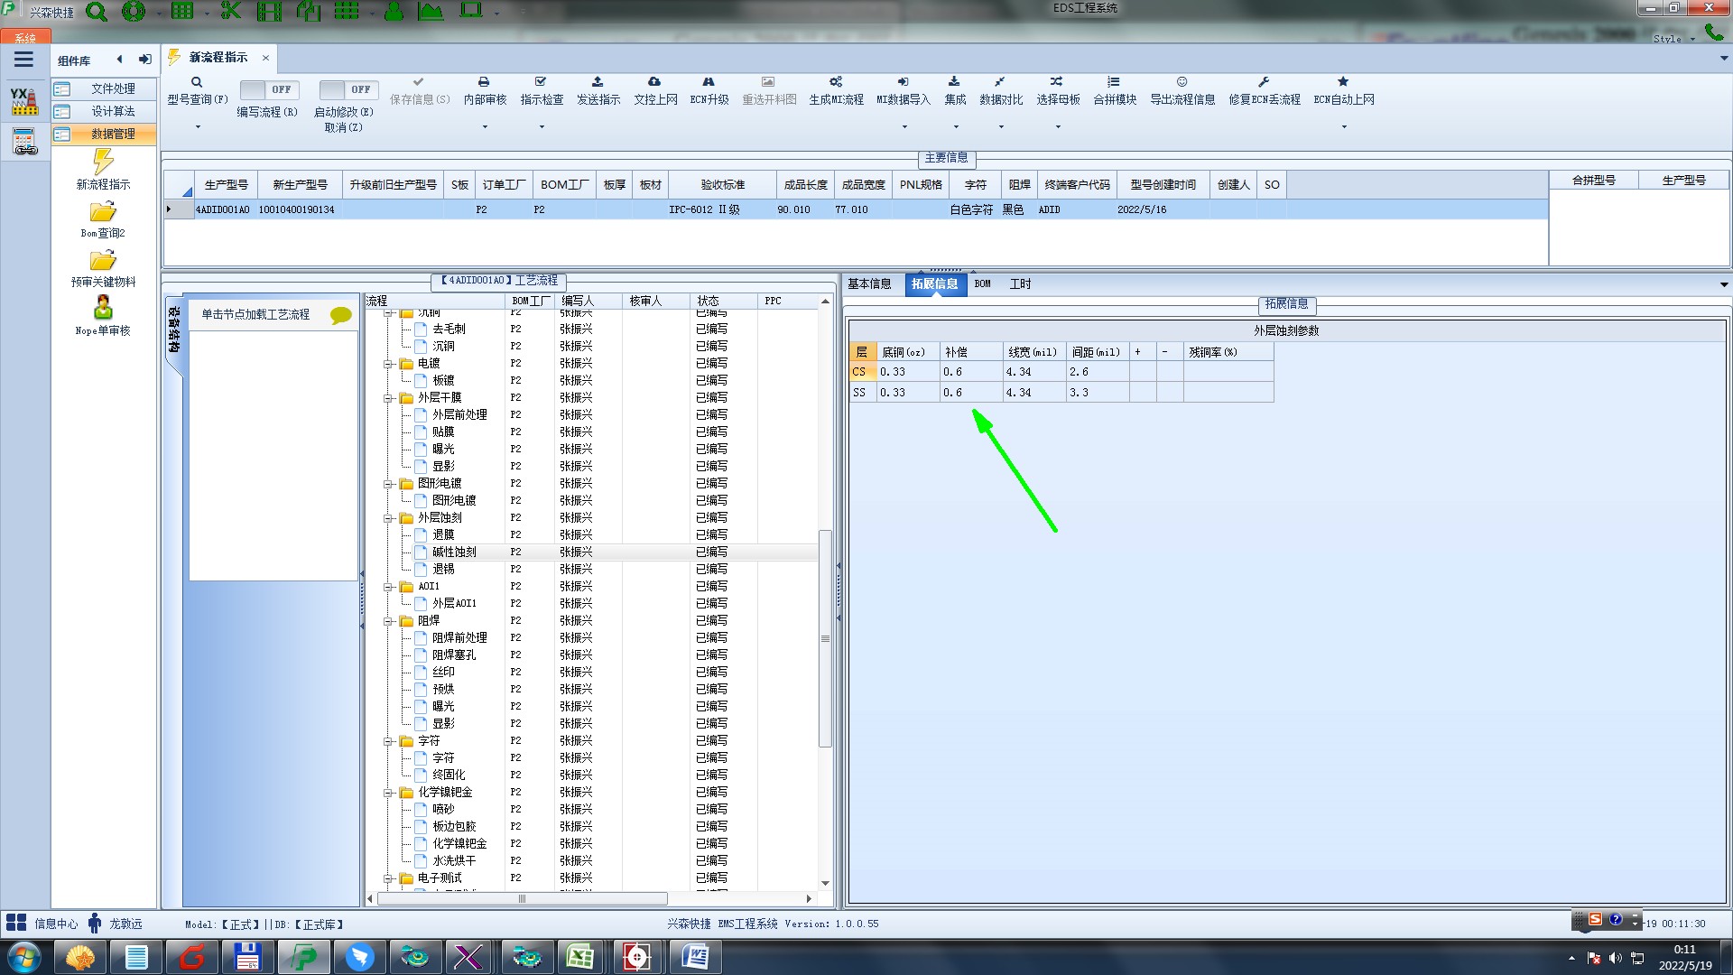Click 数据管理 in the component library

click(112, 134)
